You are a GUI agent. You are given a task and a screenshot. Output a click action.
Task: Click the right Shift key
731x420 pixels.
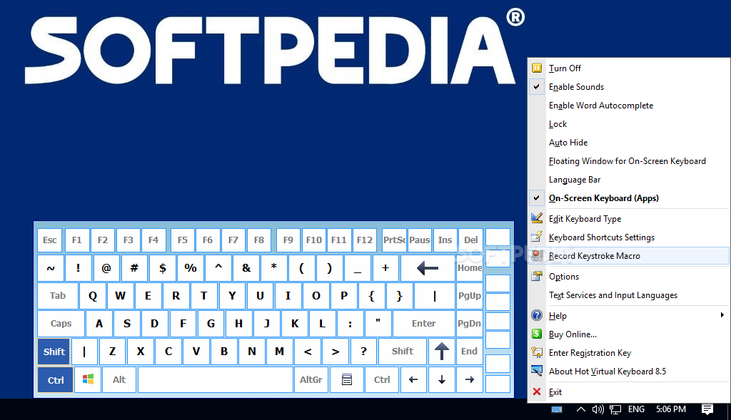coord(403,352)
